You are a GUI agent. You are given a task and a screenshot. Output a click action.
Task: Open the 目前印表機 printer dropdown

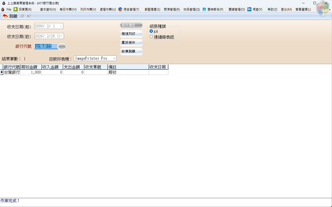point(114,58)
